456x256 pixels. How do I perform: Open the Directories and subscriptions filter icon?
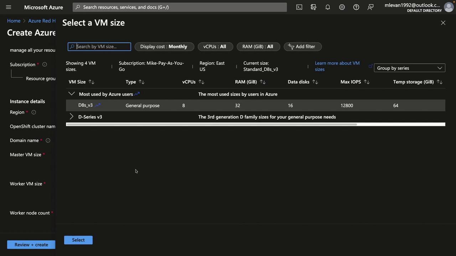tap(313, 7)
